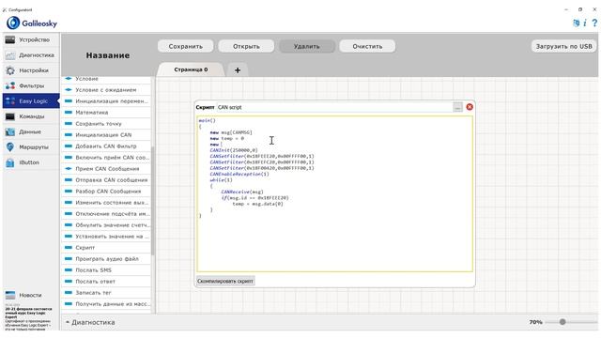Image resolution: width=601 pixels, height=338 pixels.
Task: Select the Easy Logic sidebar item
Action: [31, 101]
